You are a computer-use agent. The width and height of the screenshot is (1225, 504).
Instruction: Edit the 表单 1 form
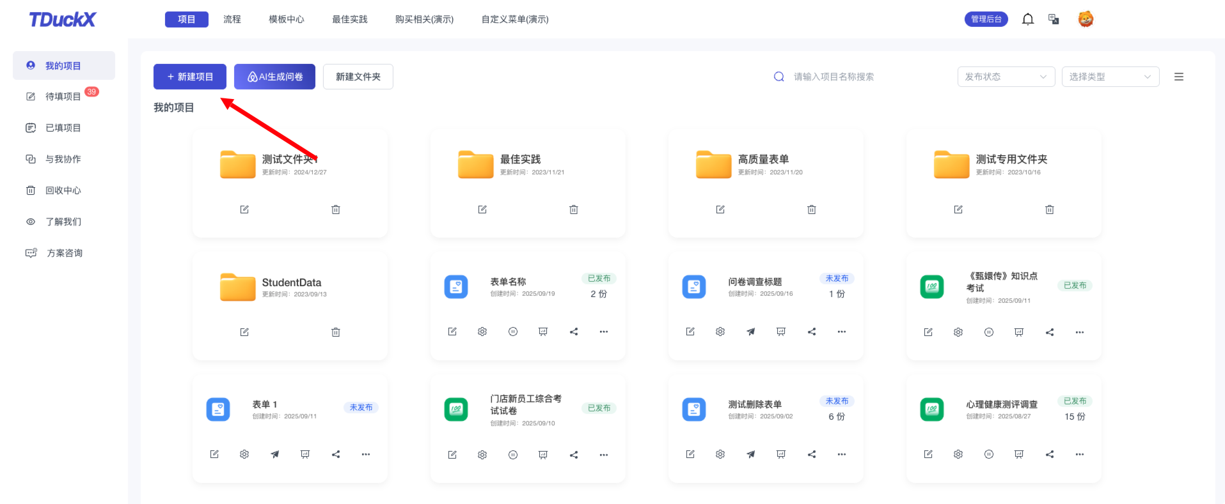(x=214, y=454)
